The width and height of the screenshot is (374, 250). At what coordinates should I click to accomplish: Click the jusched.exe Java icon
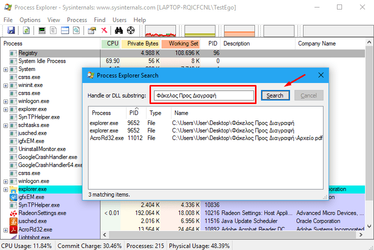[13, 221]
